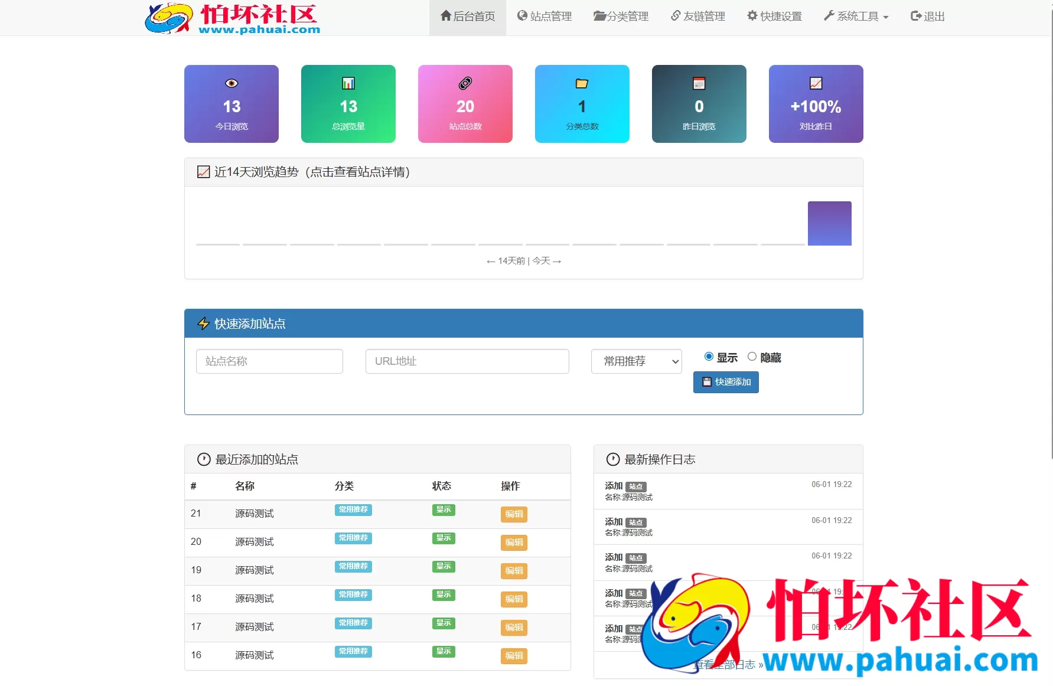Image resolution: width=1053 pixels, height=686 pixels.
Task: Click the 退出 logout link
Action: click(928, 17)
